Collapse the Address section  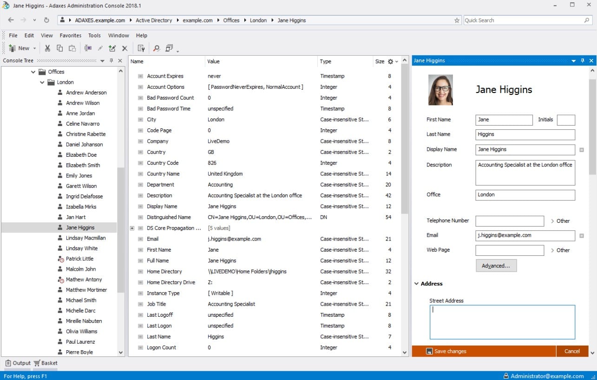(x=417, y=283)
